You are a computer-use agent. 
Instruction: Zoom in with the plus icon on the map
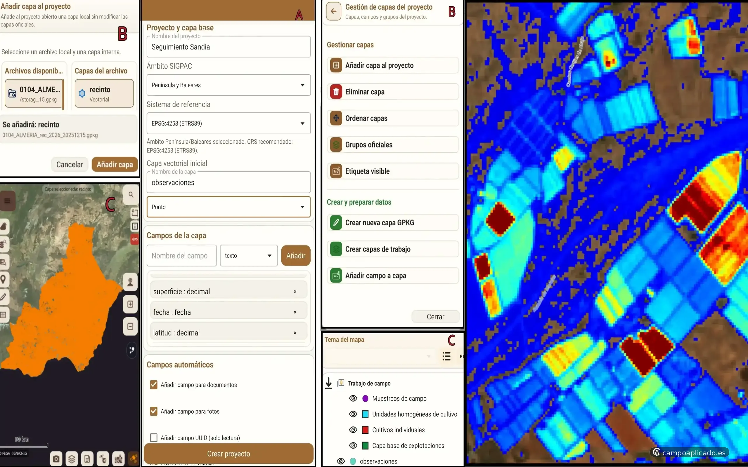(x=130, y=304)
